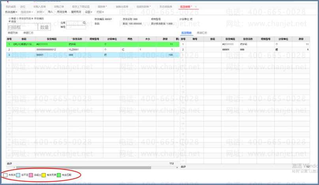The width and height of the screenshot is (319, 185).
Task: Click the 仓库 warehouse input field
Action: pyautogui.click(x=76, y=23)
